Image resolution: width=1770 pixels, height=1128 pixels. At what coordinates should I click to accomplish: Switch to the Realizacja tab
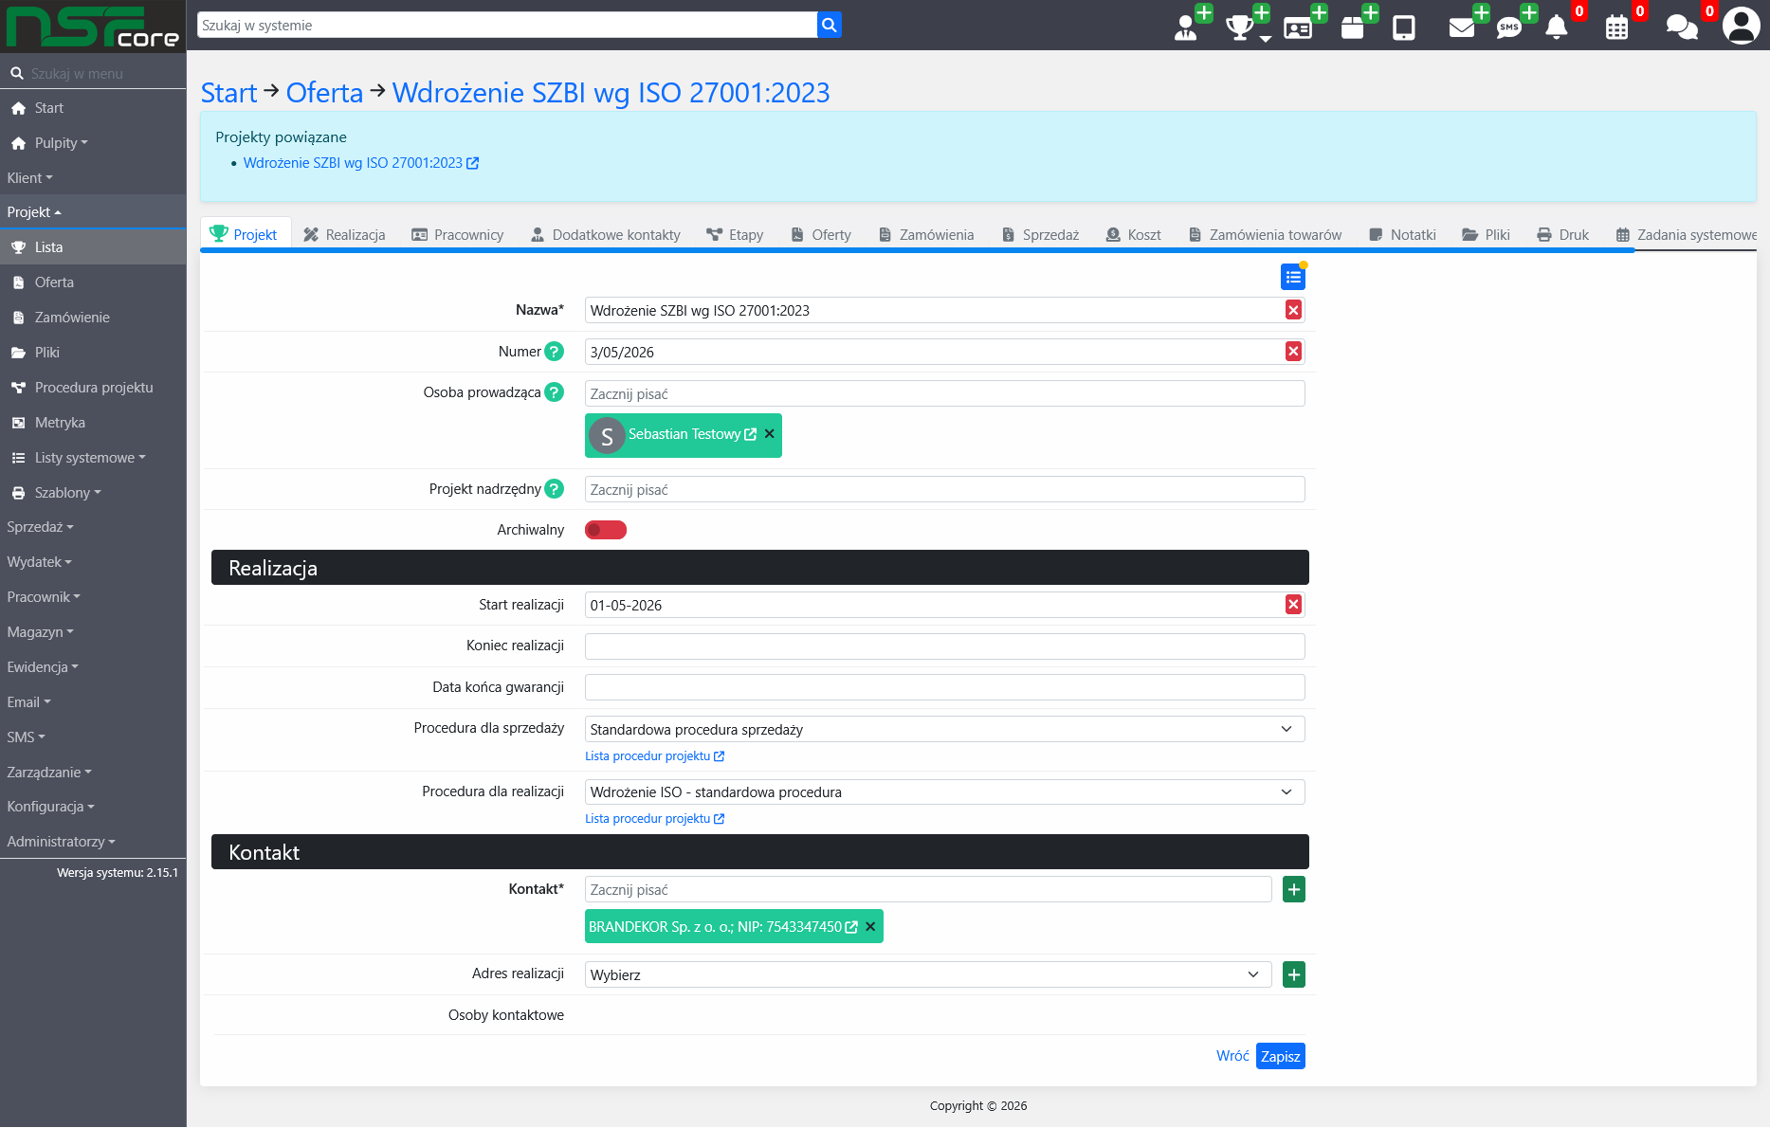344,235
